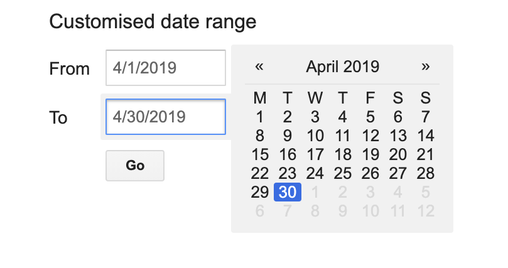Choose April 28 in the calendar

[x=426, y=173]
